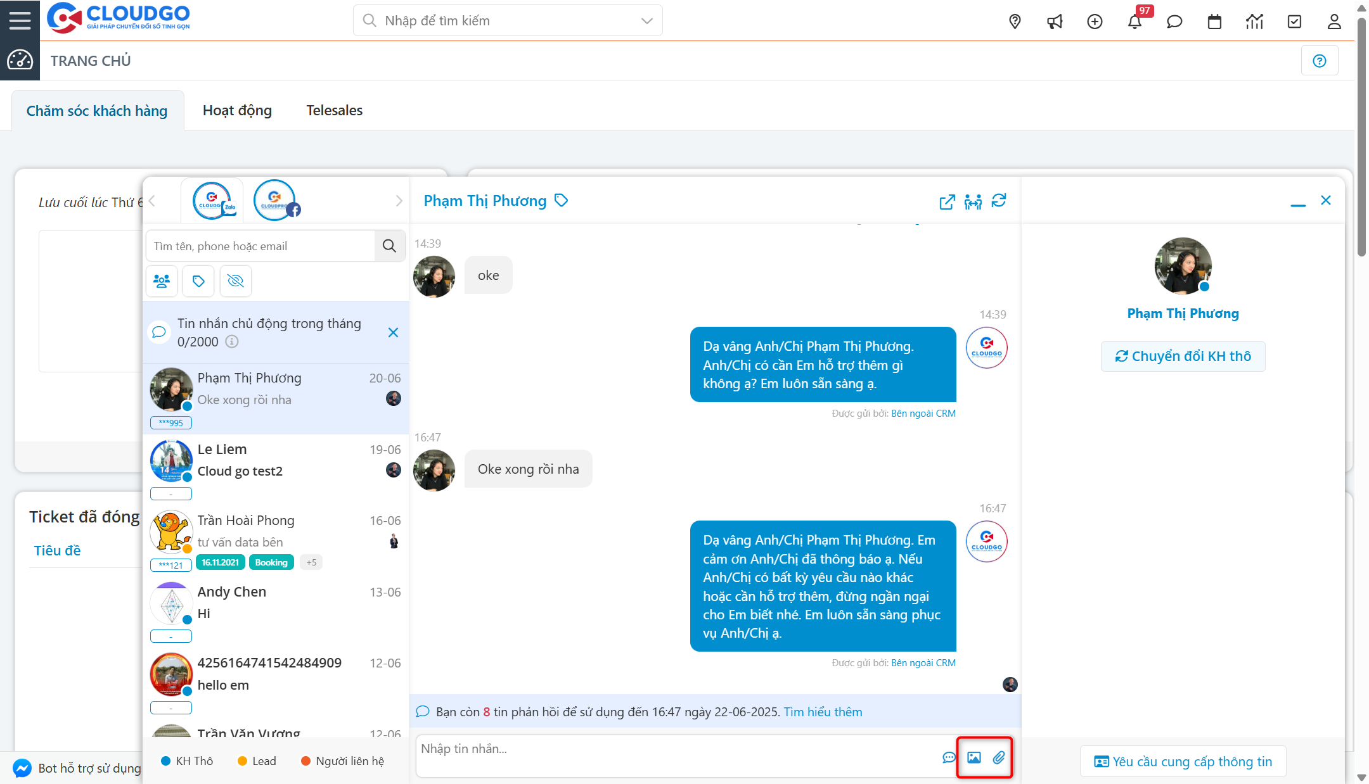The width and height of the screenshot is (1369, 784).
Task: Switch to the Telesales tab
Action: (334, 110)
